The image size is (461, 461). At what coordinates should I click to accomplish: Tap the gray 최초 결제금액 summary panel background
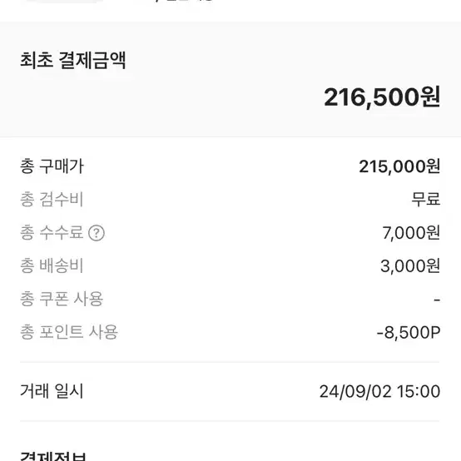[230, 79]
